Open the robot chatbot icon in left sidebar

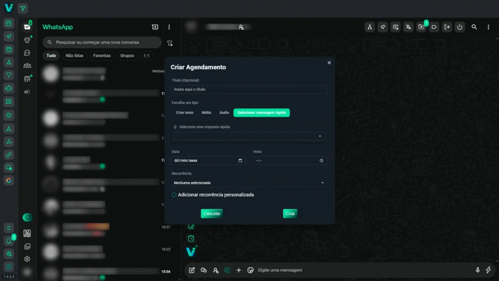(9, 88)
